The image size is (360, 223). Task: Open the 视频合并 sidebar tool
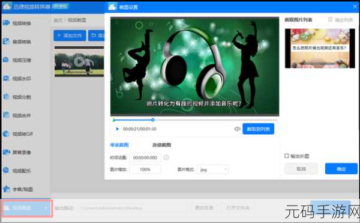pyautogui.click(x=17, y=115)
